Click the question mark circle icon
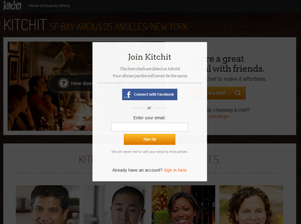The height and width of the screenshot is (224, 301). (64, 83)
